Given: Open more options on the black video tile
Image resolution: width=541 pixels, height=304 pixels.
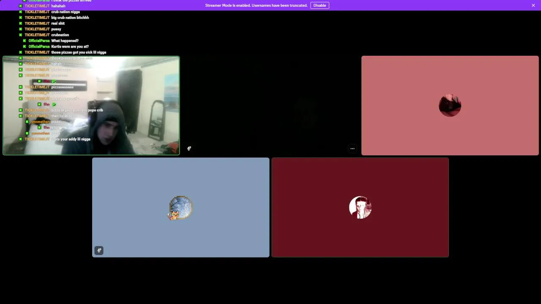Looking at the screenshot, I should [352, 149].
